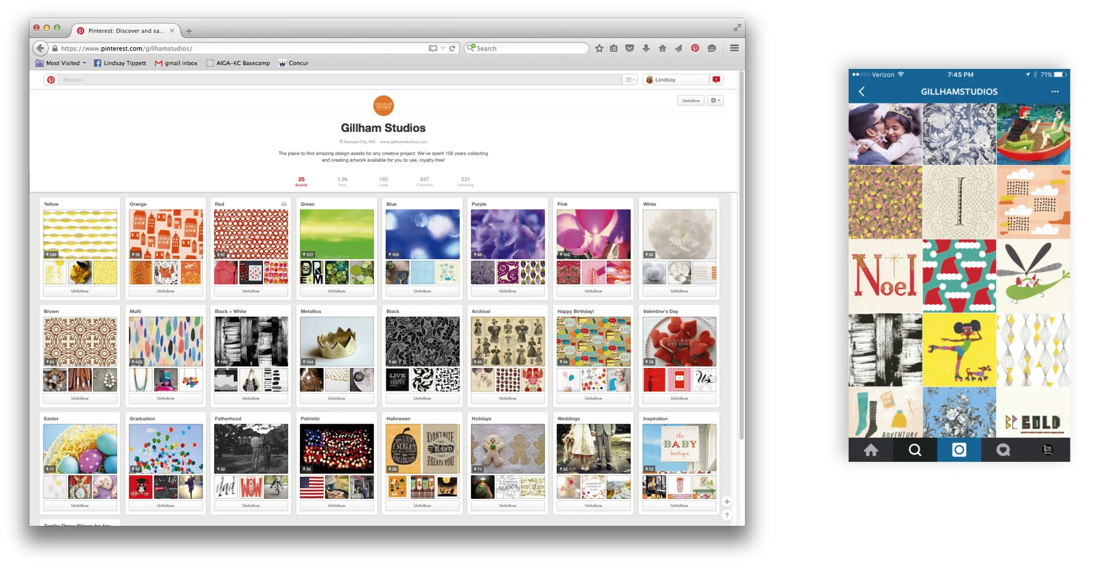Screen dimensions: 1095x570
Task: Open the gmail inbox bookmark
Action: (x=176, y=63)
